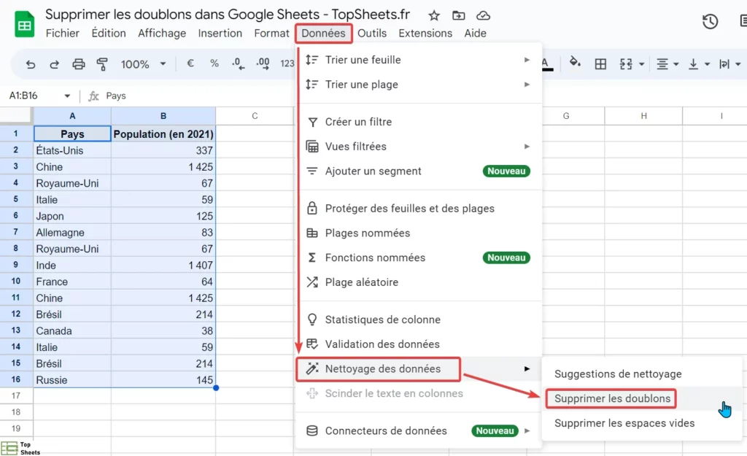
Task: Open the Édition menu
Action: click(x=109, y=34)
